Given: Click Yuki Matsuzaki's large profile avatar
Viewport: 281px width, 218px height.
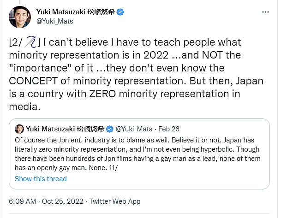Looking at the screenshot, I should (x=20, y=17).
